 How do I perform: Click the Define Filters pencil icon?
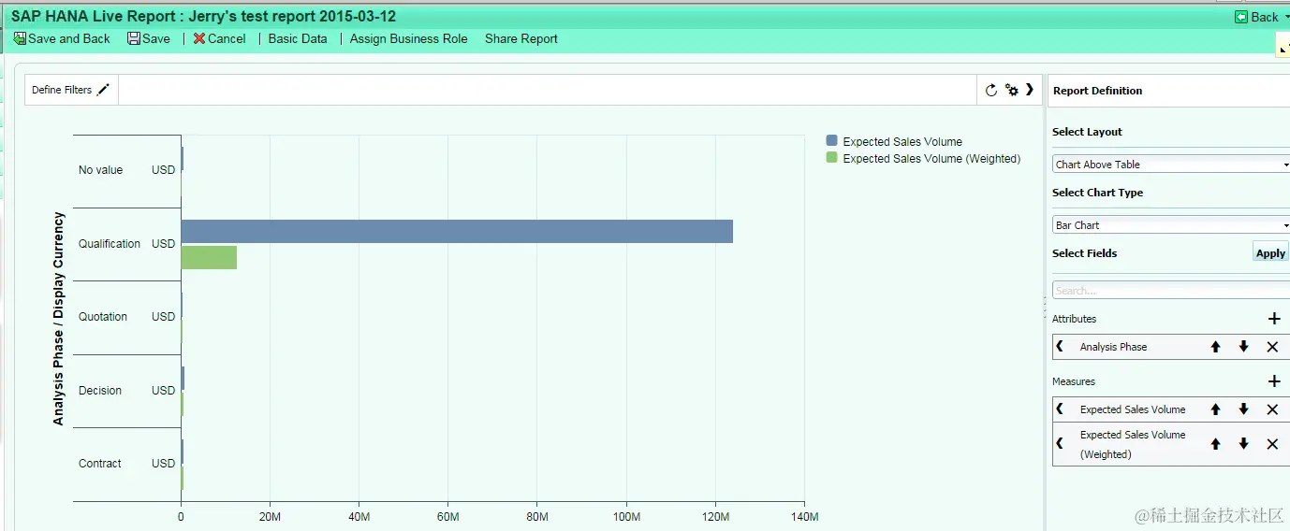coord(103,90)
